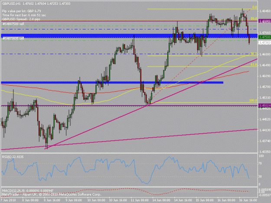Click the RSI(6) 22.9335 indicator label
The width and height of the screenshot is (271, 203).
tap(13, 157)
